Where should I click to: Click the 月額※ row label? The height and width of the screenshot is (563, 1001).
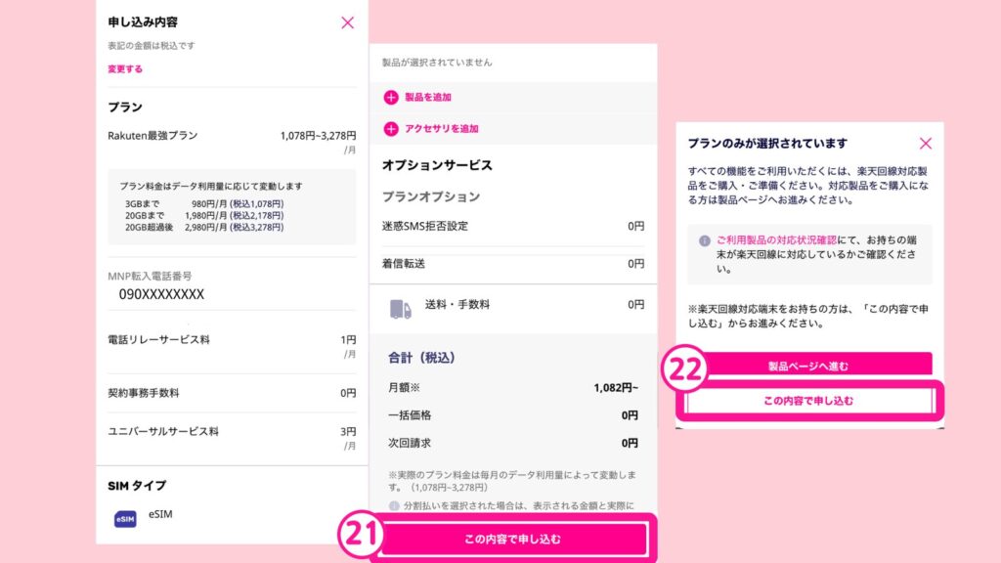click(404, 387)
